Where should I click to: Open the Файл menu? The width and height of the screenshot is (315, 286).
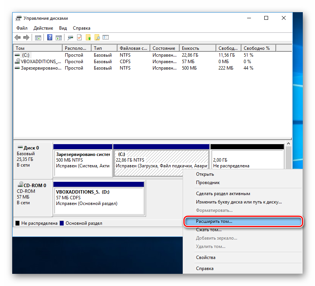pos(22,28)
